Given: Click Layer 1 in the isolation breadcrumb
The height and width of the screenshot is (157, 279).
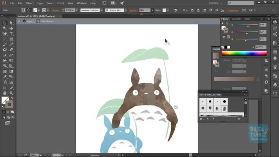Looking at the screenshot, I should (31, 21).
